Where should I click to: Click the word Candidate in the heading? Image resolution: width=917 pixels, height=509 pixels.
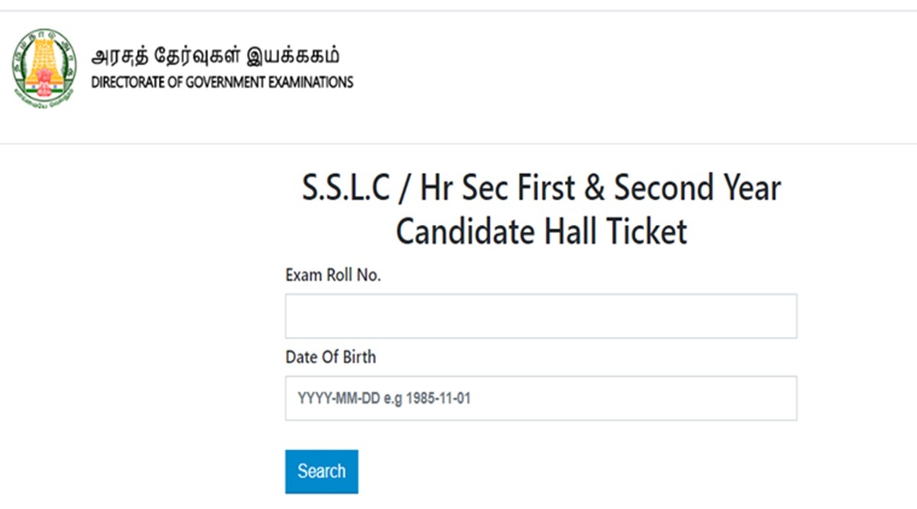464,232
